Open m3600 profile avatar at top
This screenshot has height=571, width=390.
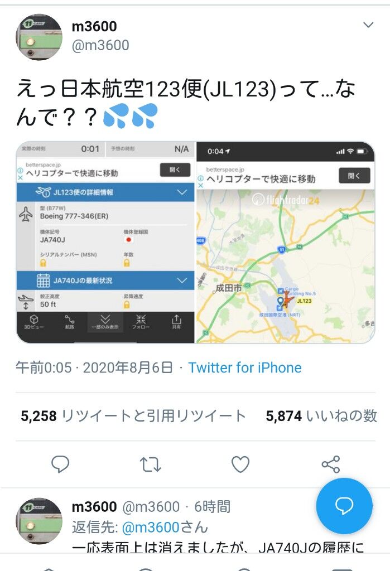(39, 37)
